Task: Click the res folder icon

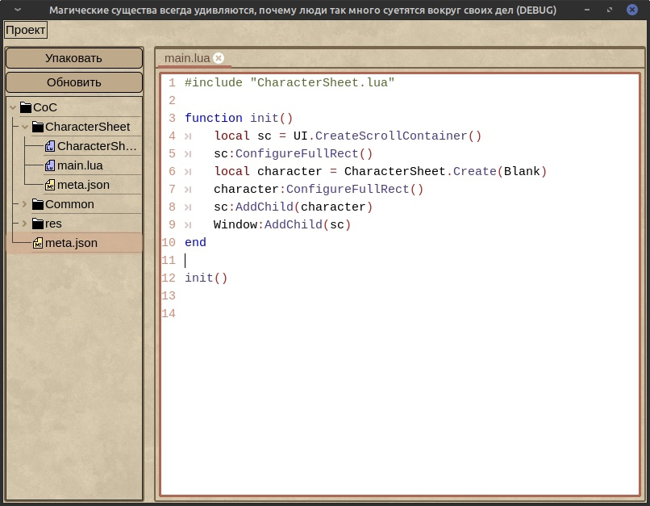Action: [38, 224]
